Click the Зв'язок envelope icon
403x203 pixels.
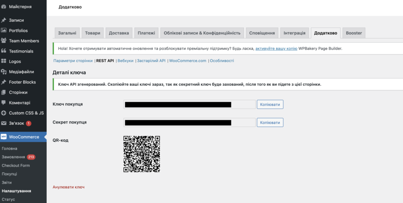point(4,123)
